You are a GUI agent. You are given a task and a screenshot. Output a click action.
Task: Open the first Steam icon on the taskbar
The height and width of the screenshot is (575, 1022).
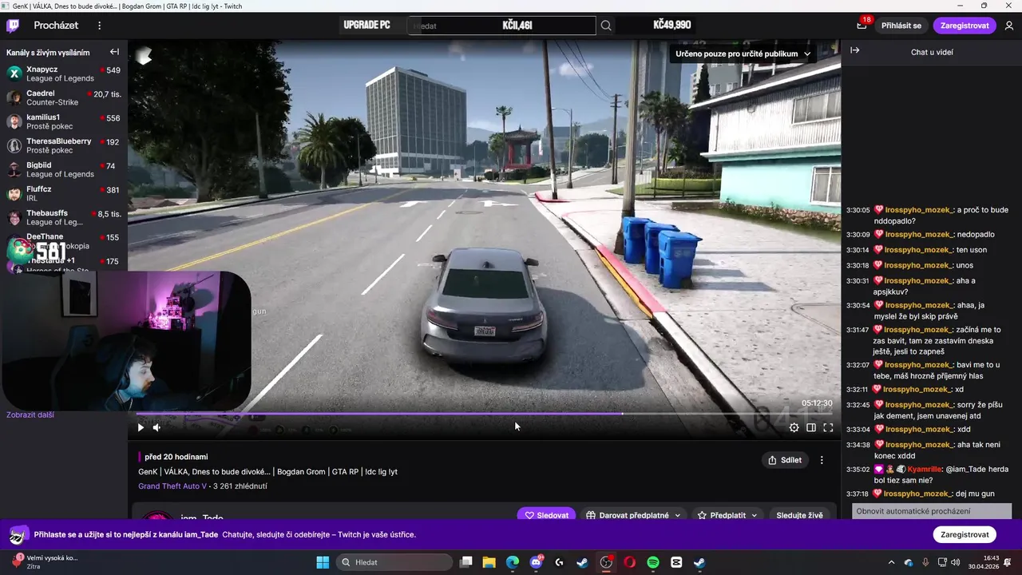coord(582,562)
